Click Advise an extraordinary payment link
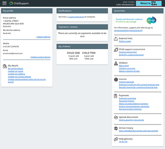Image resolution: width=165 pixels, height=149 pixels. pos(134,104)
